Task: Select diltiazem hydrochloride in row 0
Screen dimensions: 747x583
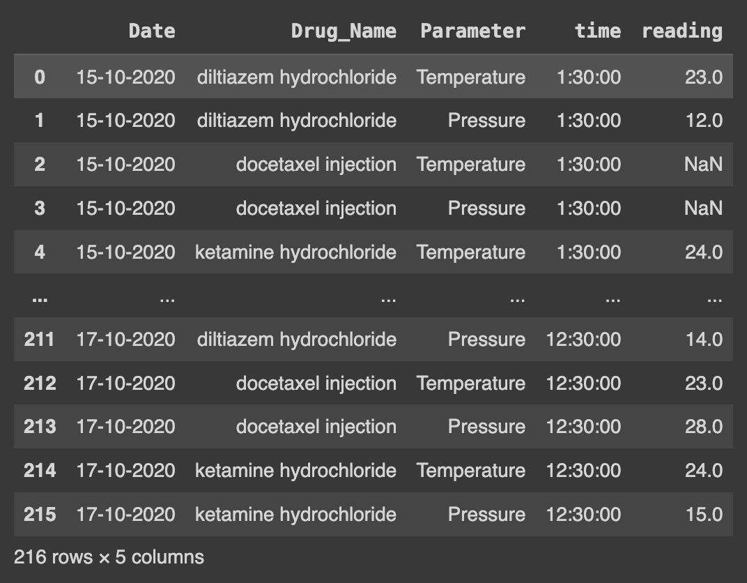Action: [296, 77]
